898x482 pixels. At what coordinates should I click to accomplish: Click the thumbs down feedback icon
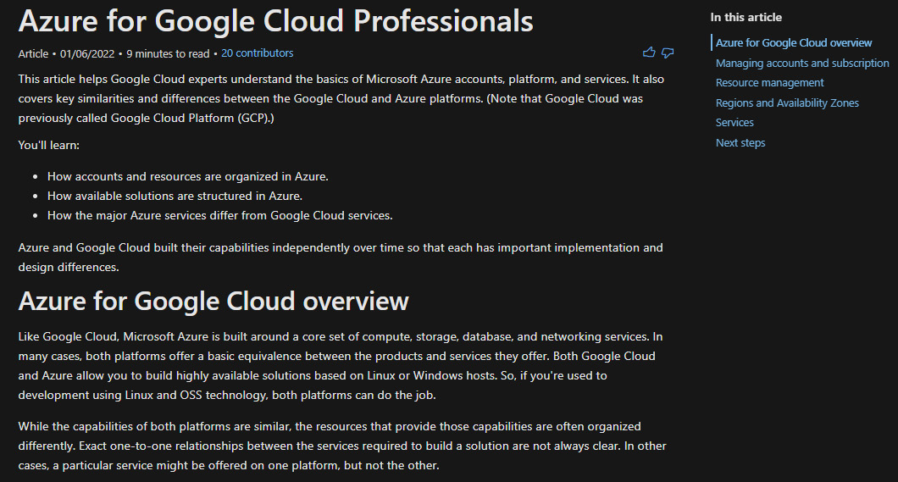(668, 53)
